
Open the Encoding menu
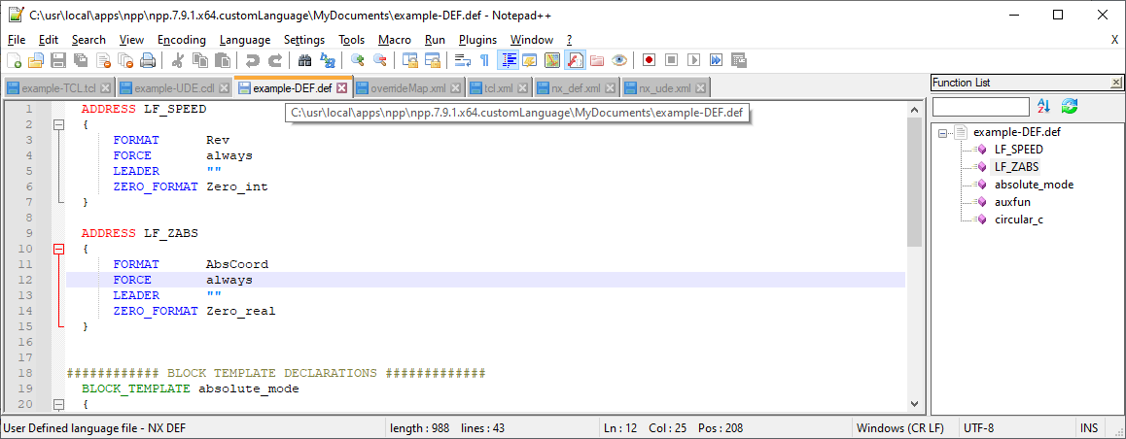tap(182, 40)
